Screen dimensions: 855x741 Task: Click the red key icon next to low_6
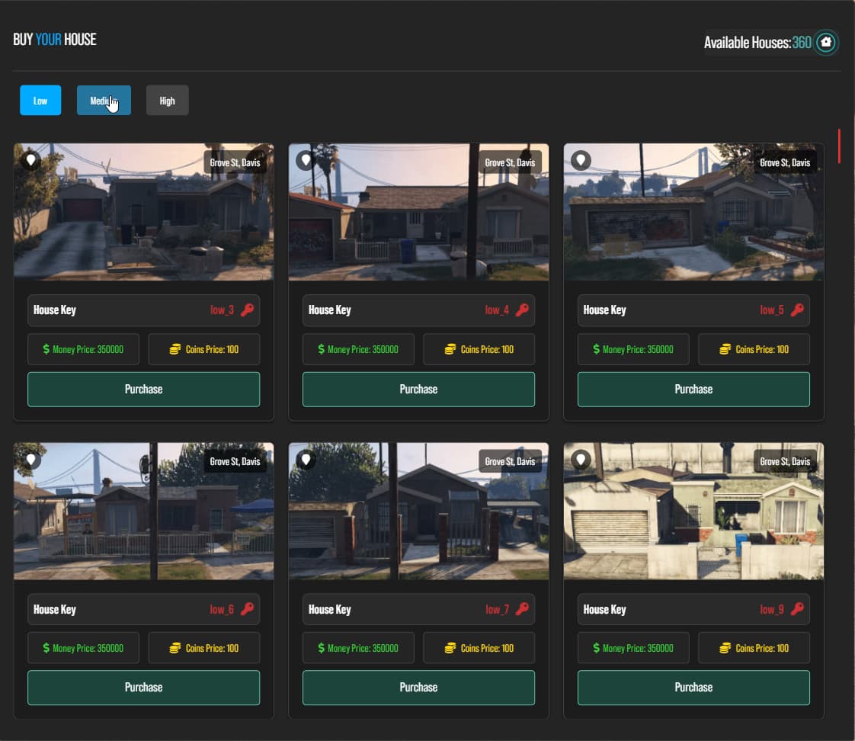click(248, 609)
